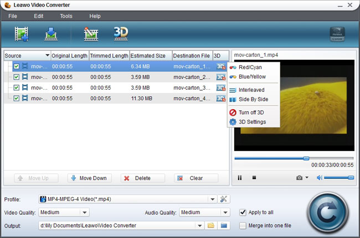Image resolution: width=360 pixels, height=238 pixels.
Task: Browse output folder with yellow folder icon
Action: [x=211, y=225]
